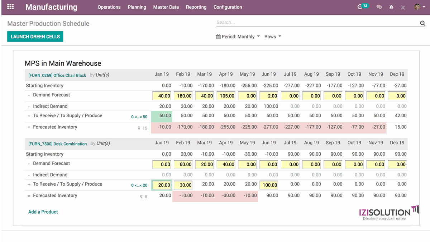This screenshot has width=430, height=242.
Task: Click the Add a Product link
Action: (43, 212)
